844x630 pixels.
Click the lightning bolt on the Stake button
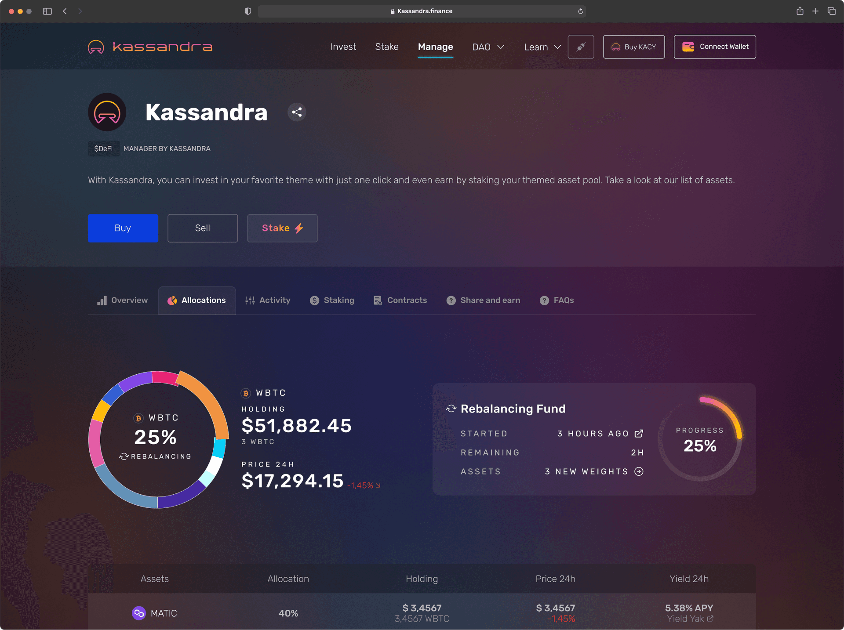click(x=299, y=228)
